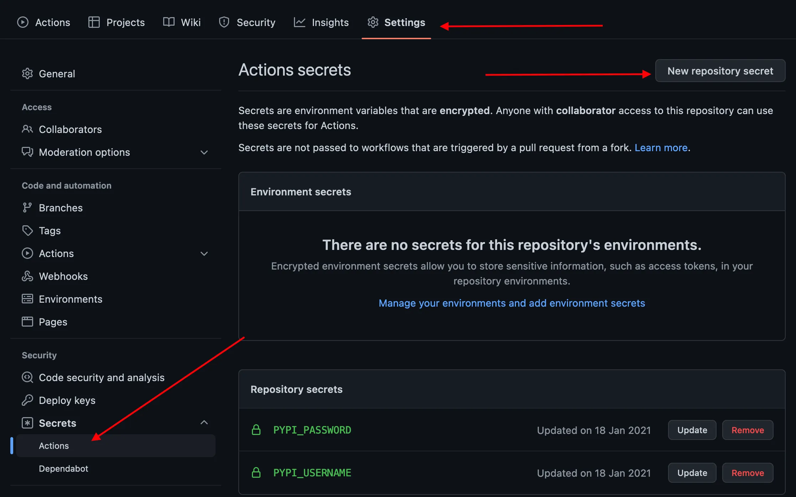Open the Wiki tab

(x=182, y=22)
